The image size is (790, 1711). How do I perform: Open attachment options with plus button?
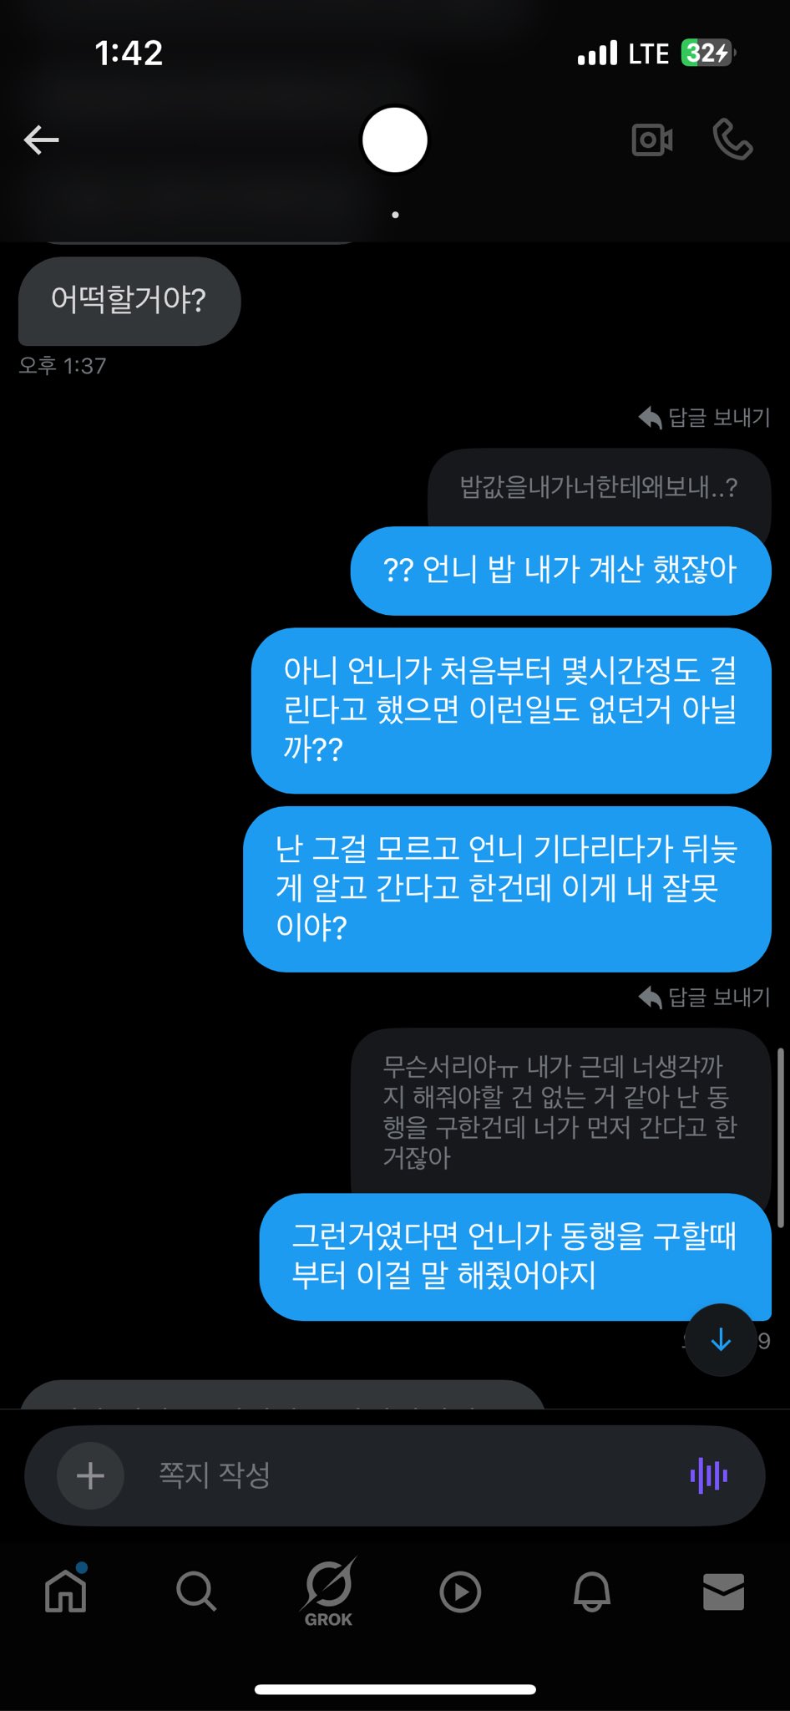point(90,1475)
